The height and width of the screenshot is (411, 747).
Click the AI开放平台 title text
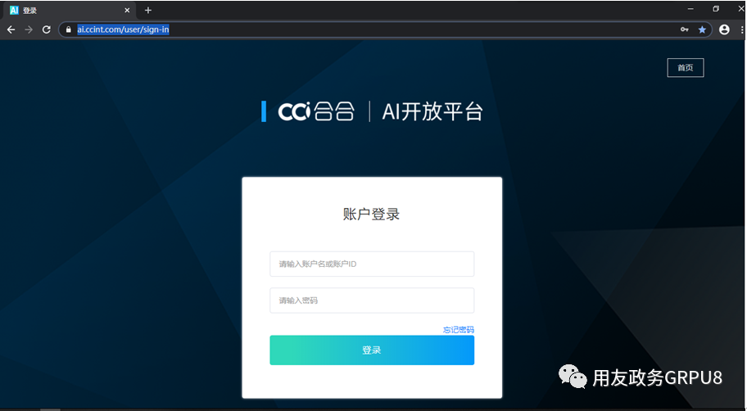[432, 112]
